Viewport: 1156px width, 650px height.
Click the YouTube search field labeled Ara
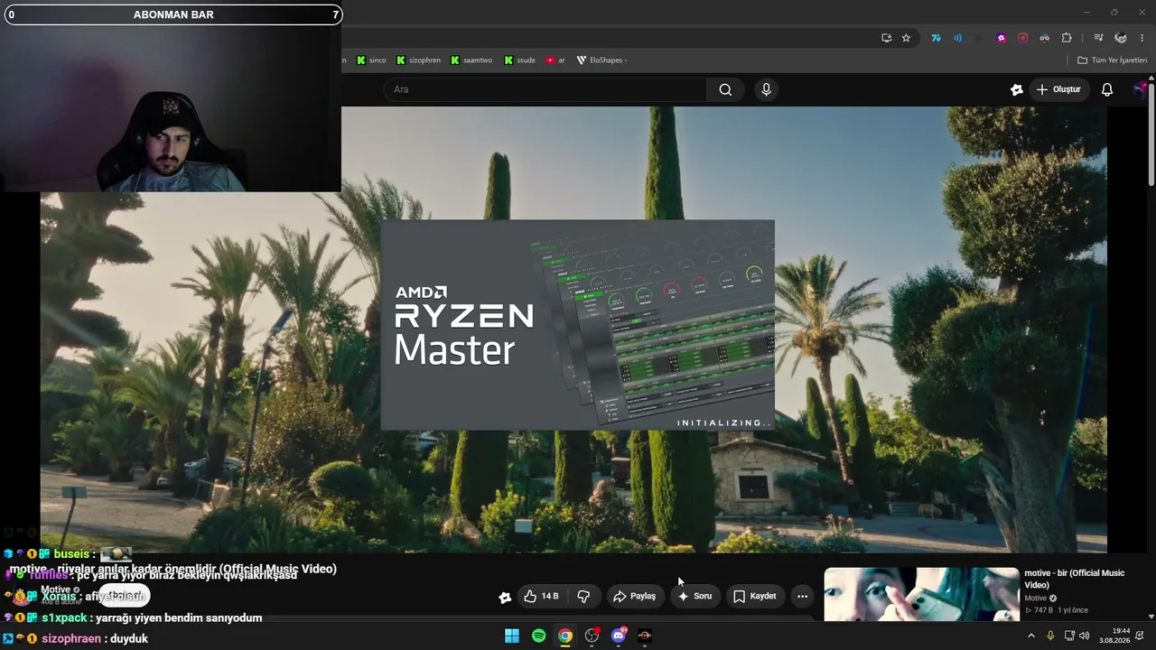coord(545,89)
